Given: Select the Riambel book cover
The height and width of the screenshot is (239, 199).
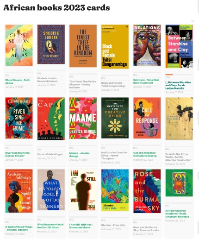Looking at the screenshot, I should [x=115, y=190].
